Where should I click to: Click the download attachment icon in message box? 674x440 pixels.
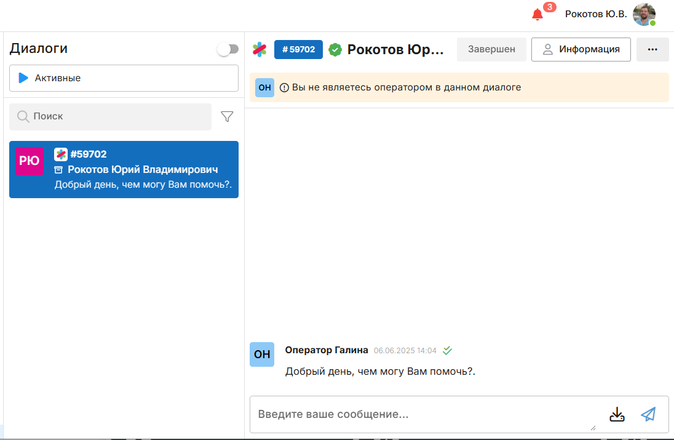click(617, 414)
